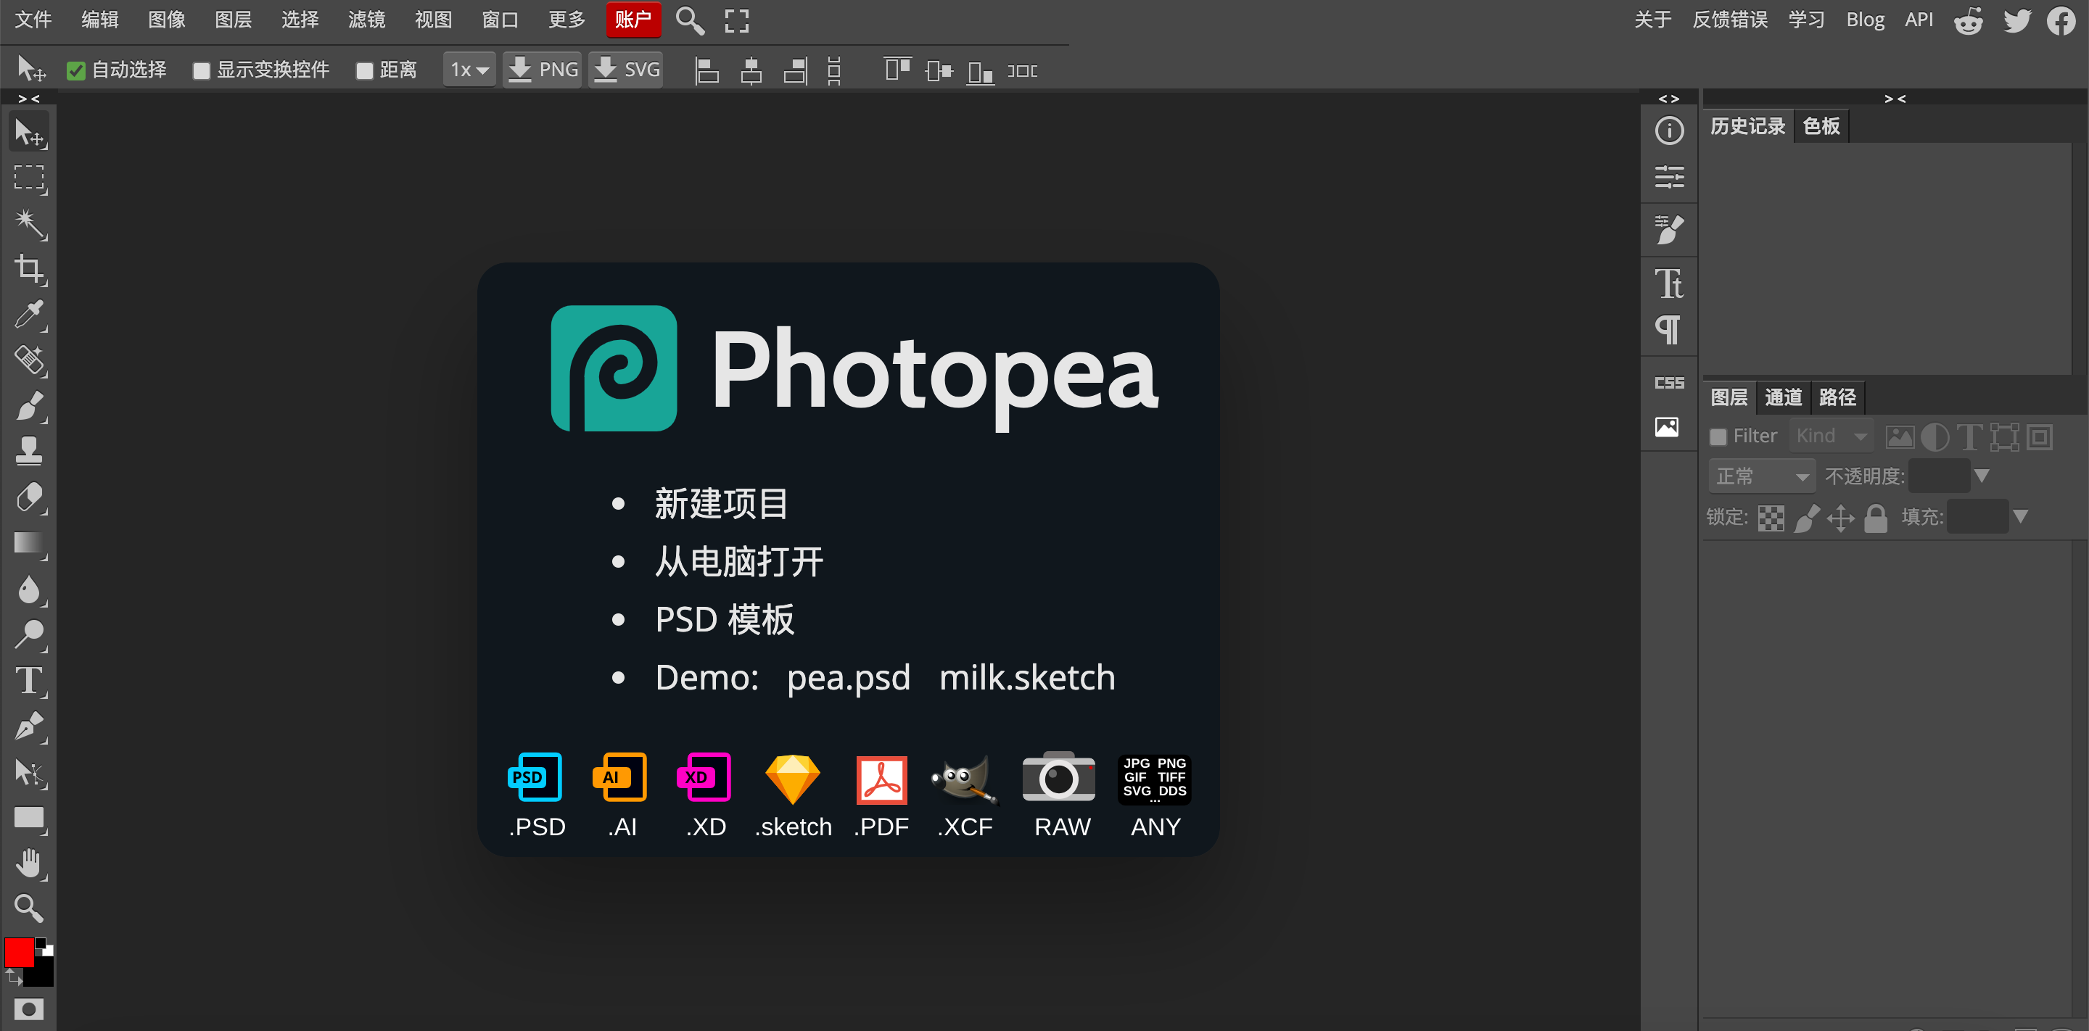The width and height of the screenshot is (2089, 1031).
Task: Enable the show transform controls checkbox
Action: tap(201, 70)
